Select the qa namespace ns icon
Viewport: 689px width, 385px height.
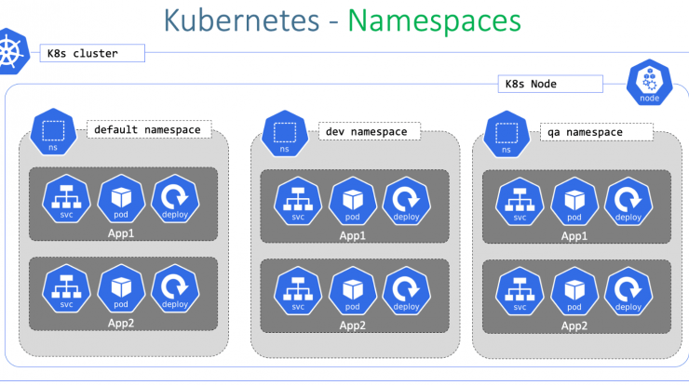tap(507, 134)
